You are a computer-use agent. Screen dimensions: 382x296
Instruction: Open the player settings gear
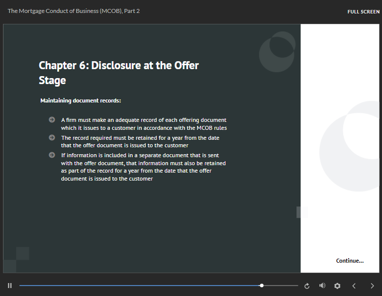click(337, 286)
